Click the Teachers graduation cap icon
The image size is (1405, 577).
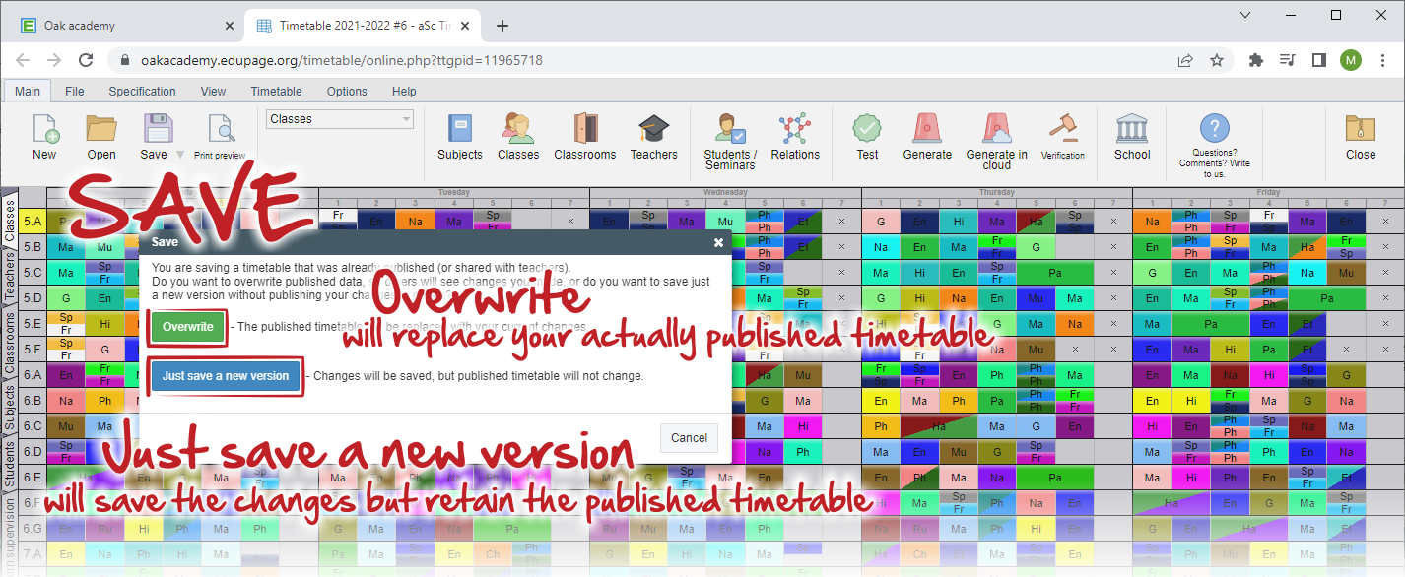click(653, 130)
